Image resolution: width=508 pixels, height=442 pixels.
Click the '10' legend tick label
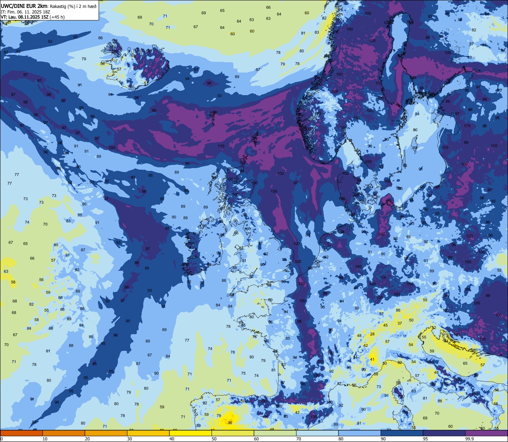coord(45,439)
